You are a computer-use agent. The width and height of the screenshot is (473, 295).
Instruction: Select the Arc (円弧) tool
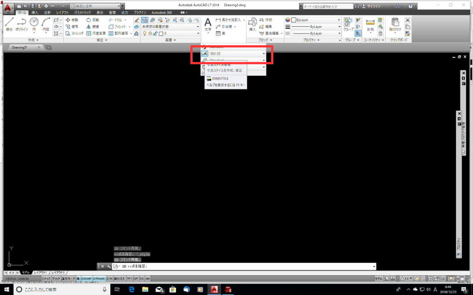[46, 24]
